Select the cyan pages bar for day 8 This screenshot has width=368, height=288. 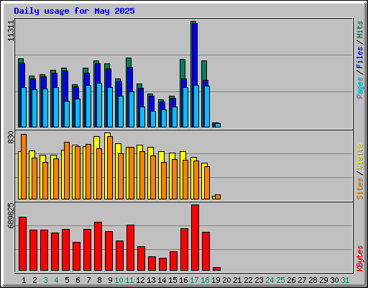[99, 105]
